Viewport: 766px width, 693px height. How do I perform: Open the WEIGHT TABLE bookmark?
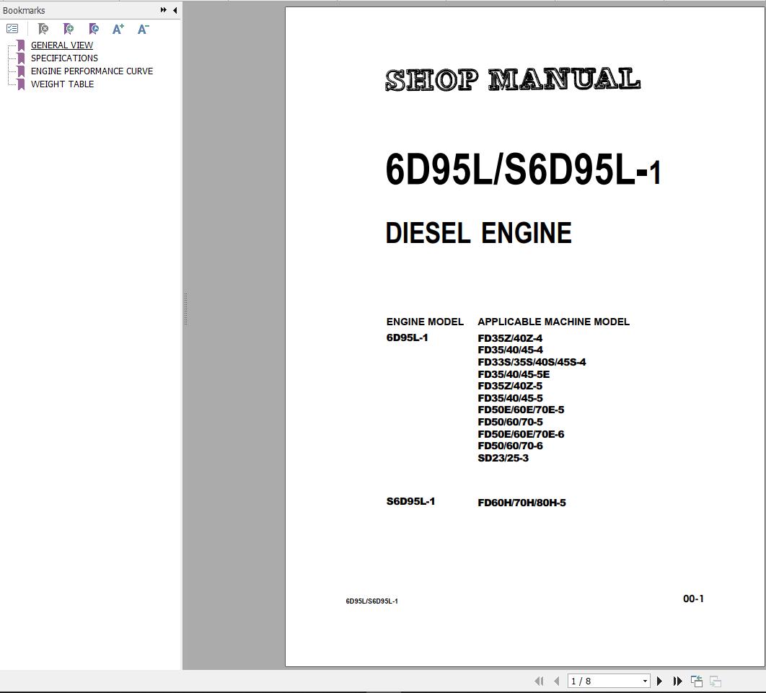pyautogui.click(x=63, y=84)
